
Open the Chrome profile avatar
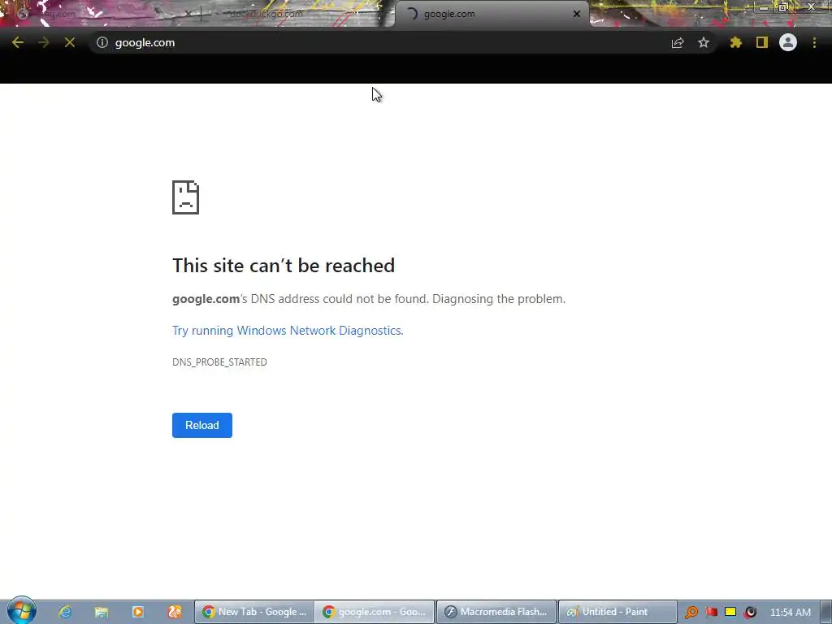coord(788,42)
